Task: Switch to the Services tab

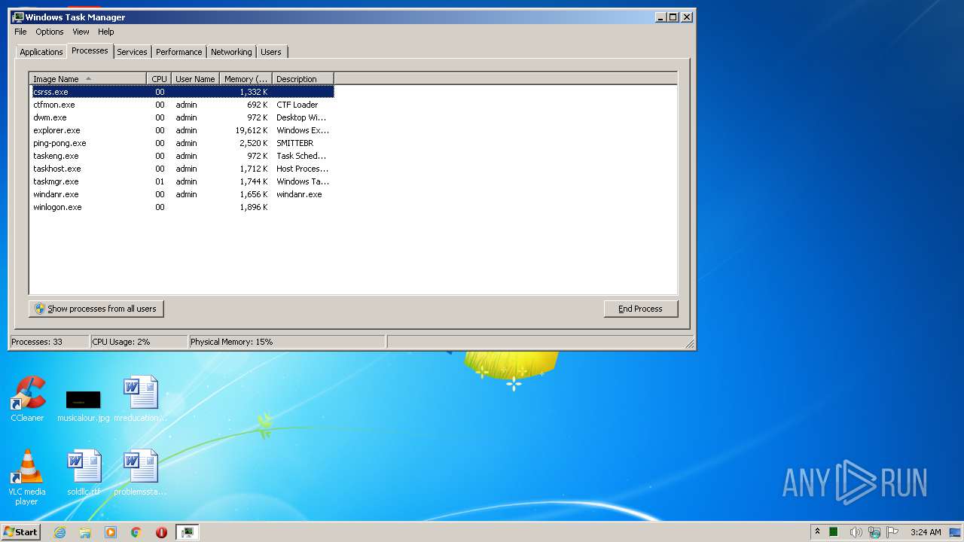Action: point(132,52)
